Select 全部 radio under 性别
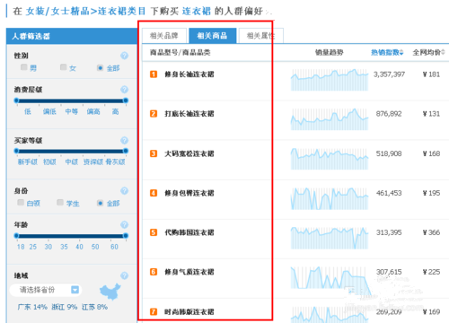 pyautogui.click(x=101, y=68)
